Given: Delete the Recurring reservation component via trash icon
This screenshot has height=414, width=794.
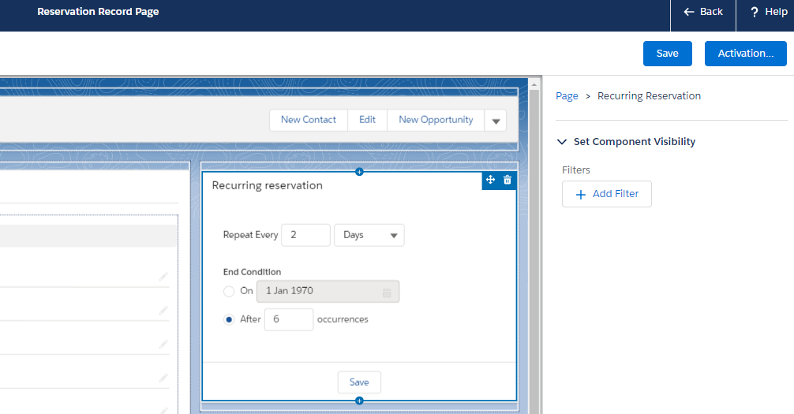Looking at the screenshot, I should tap(507, 181).
